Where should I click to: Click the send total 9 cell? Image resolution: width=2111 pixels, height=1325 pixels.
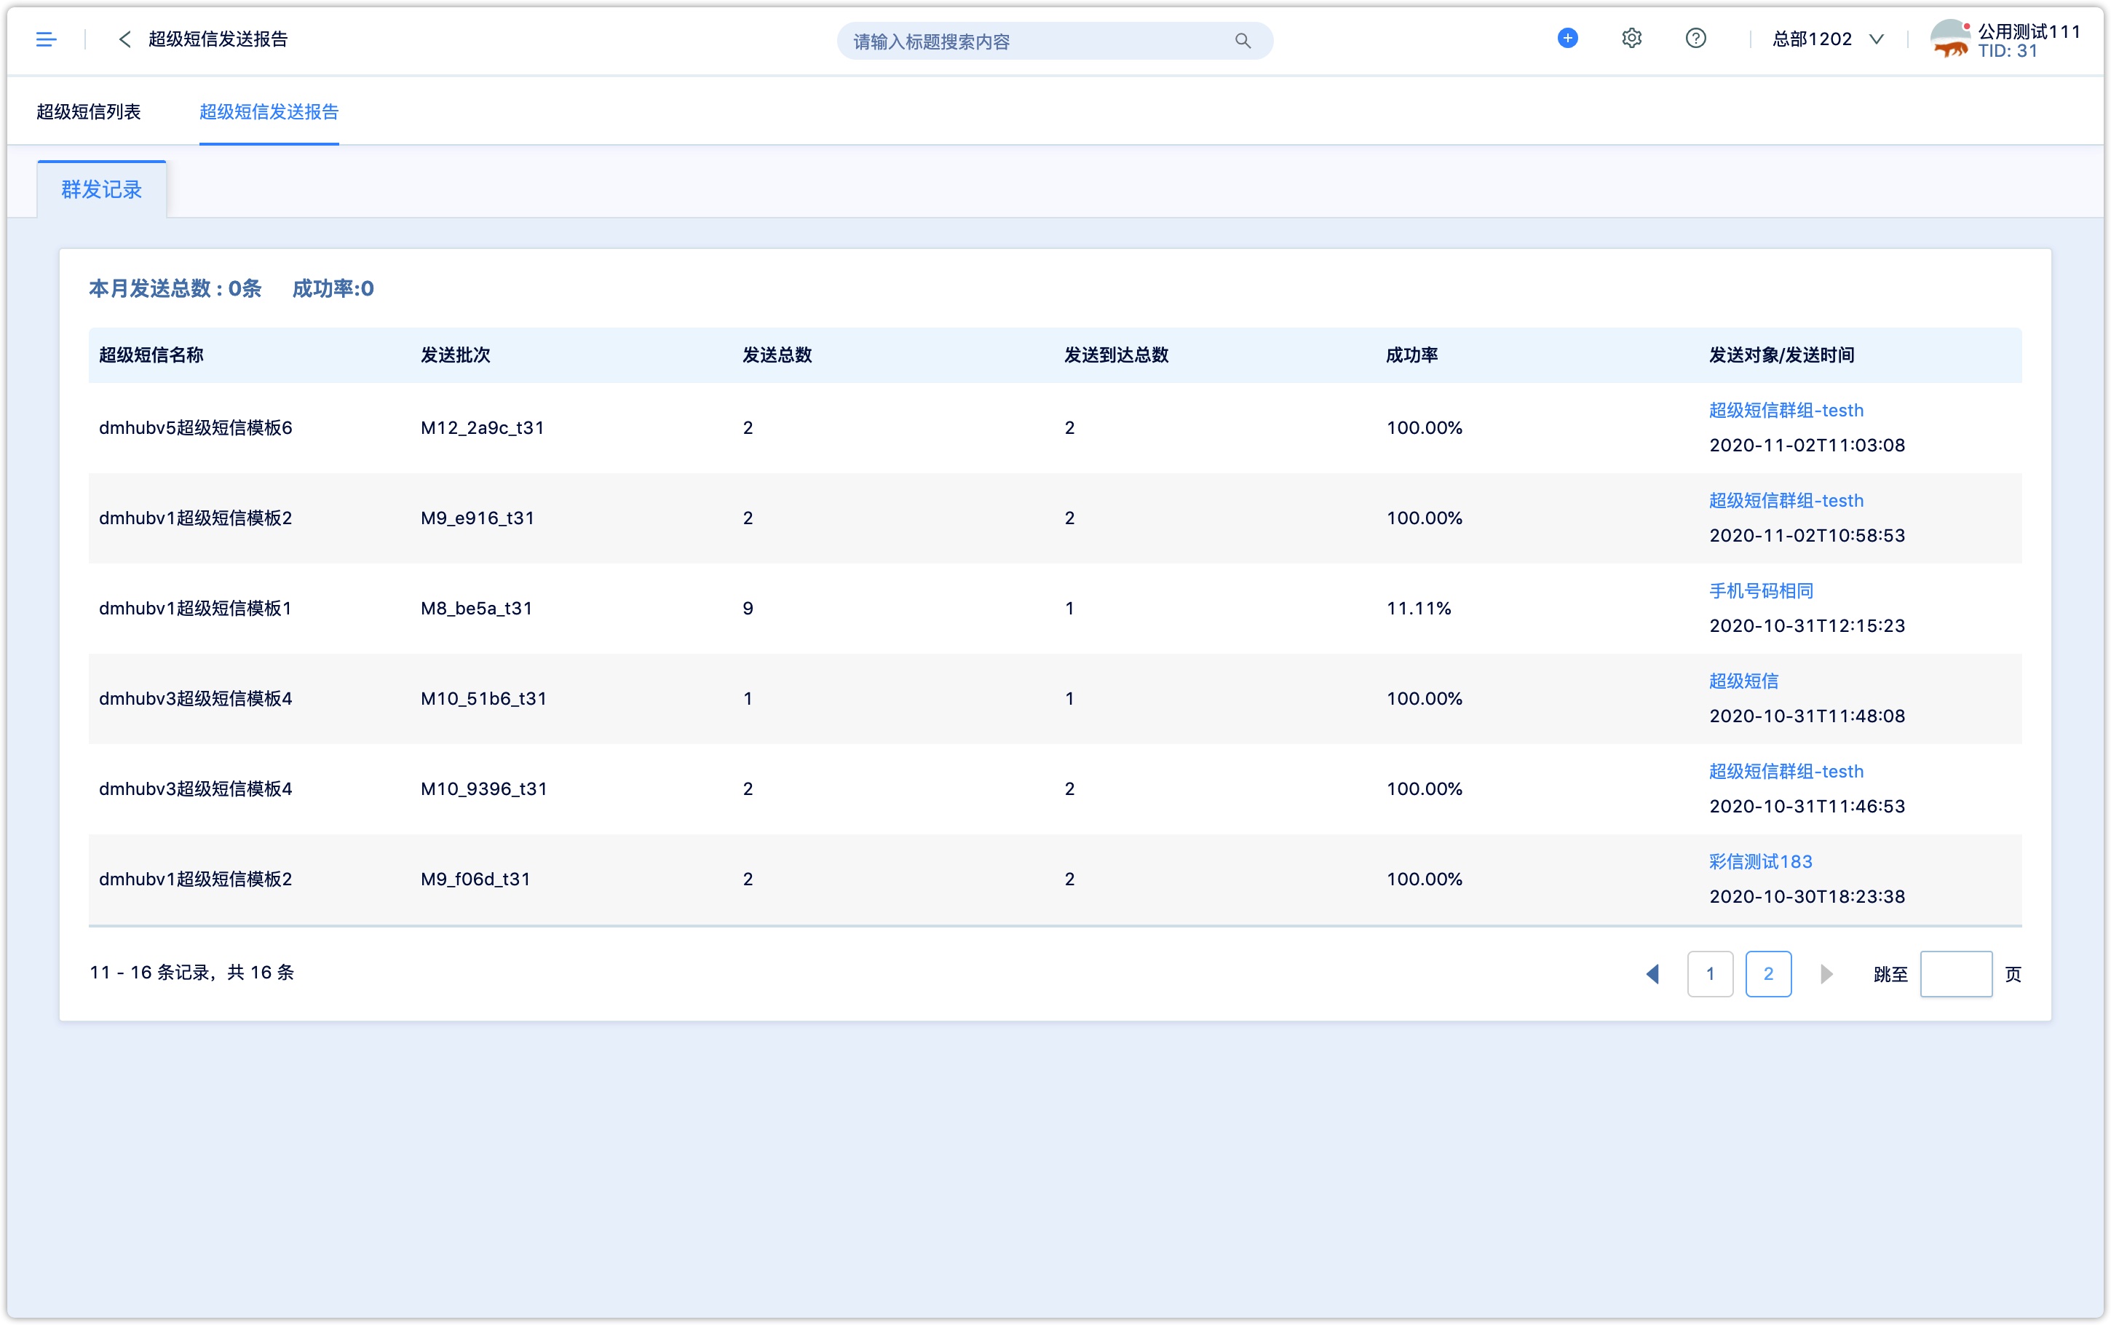click(747, 608)
